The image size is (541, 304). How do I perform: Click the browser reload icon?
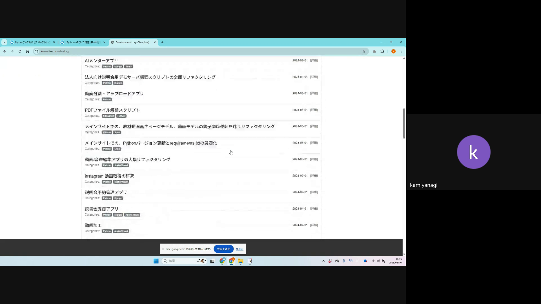pyautogui.click(x=20, y=51)
